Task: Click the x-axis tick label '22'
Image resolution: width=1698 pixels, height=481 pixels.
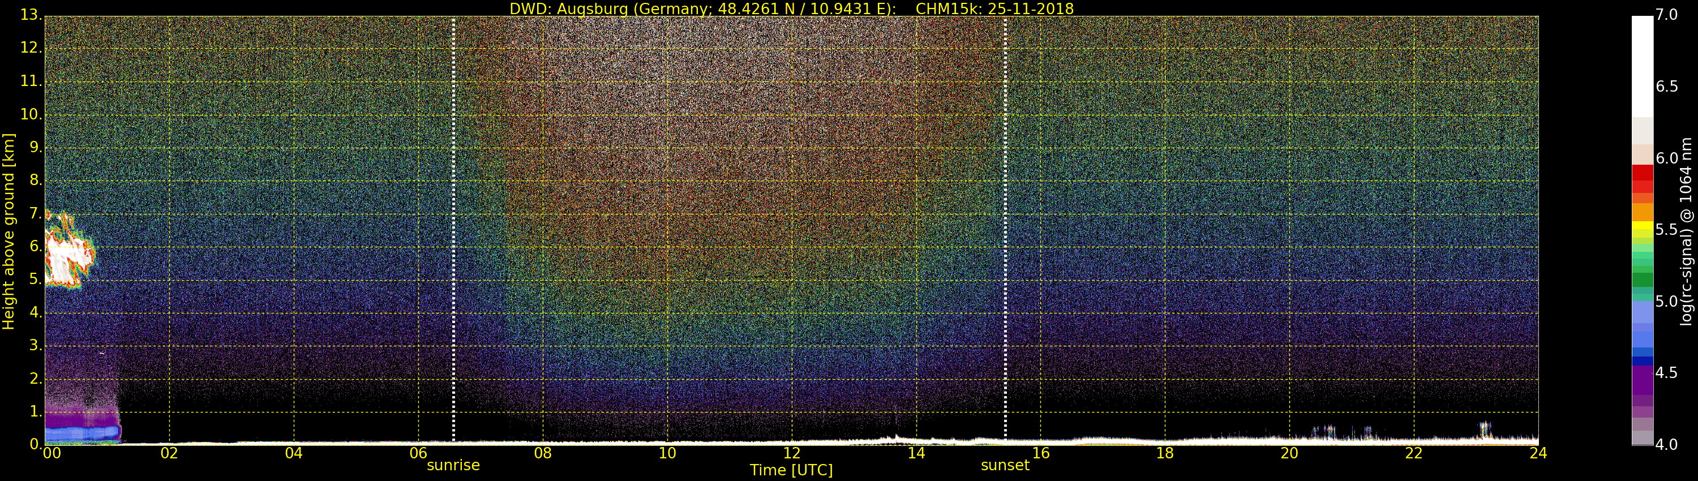Action: [1414, 453]
